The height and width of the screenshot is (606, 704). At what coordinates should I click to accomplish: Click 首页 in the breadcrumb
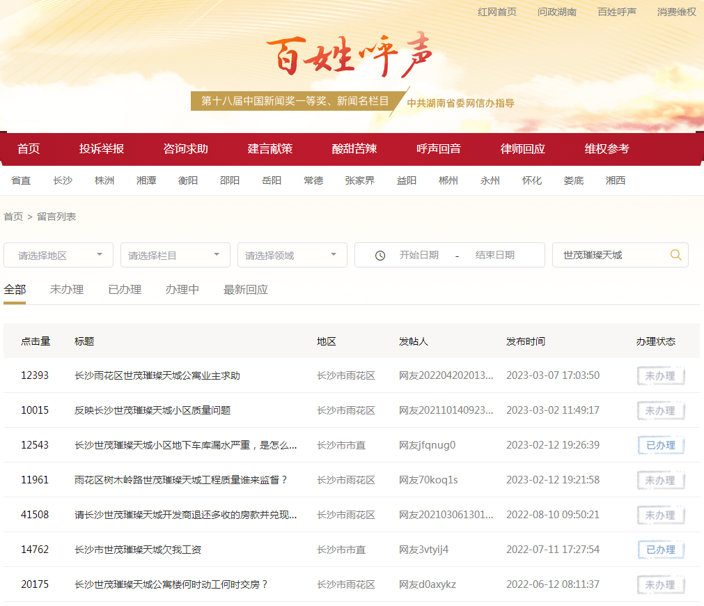tap(13, 217)
